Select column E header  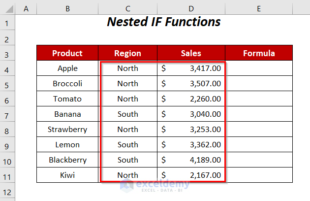[259, 8]
